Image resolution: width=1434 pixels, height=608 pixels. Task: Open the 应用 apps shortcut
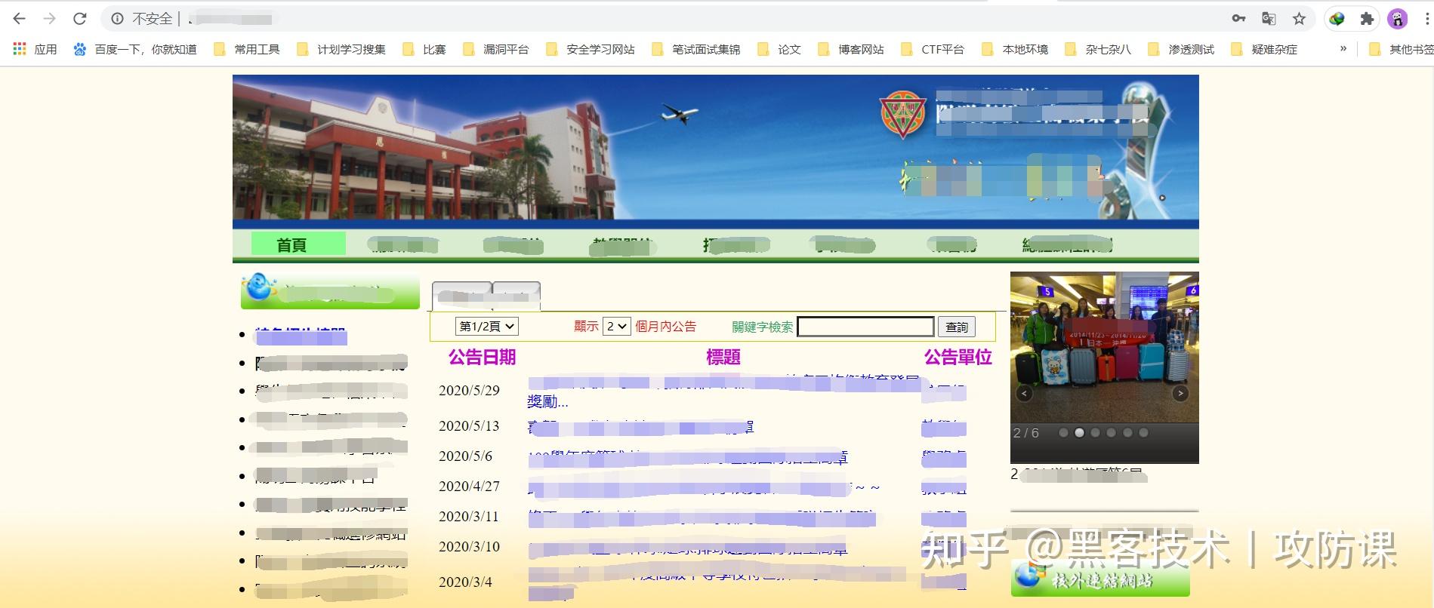[x=35, y=49]
